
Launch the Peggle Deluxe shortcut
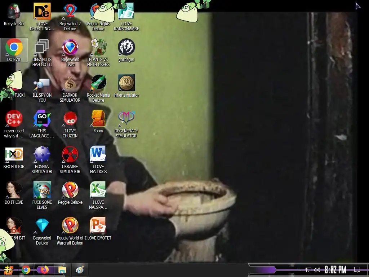tap(70, 193)
